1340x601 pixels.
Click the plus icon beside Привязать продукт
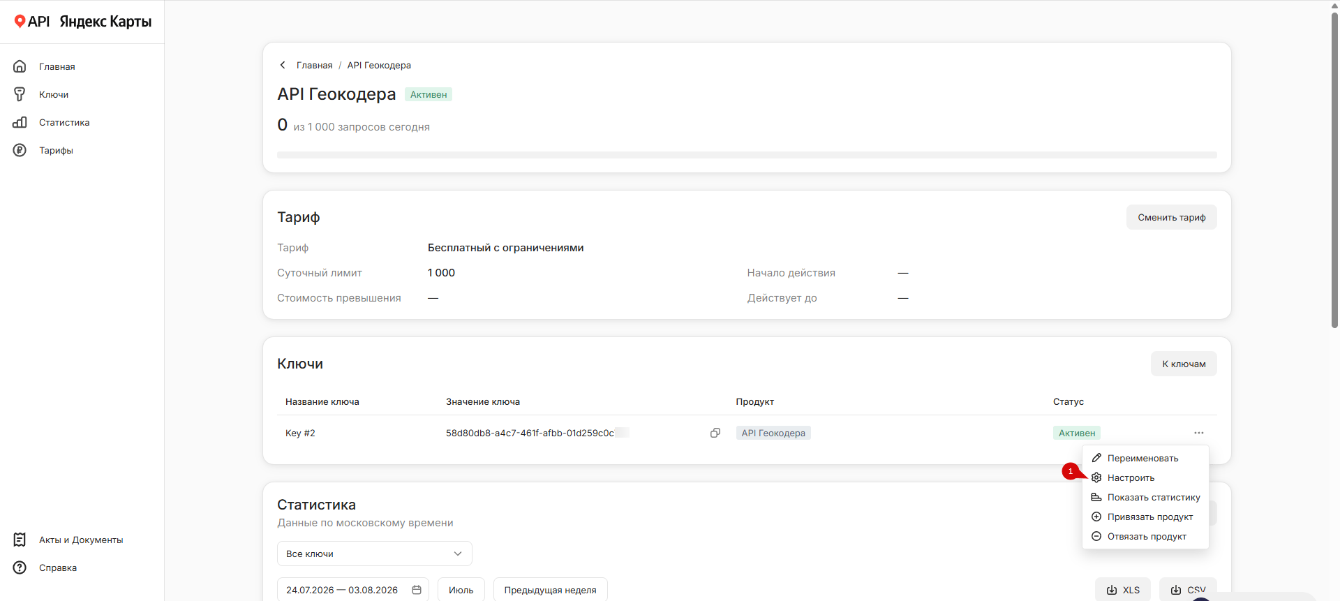(x=1096, y=517)
